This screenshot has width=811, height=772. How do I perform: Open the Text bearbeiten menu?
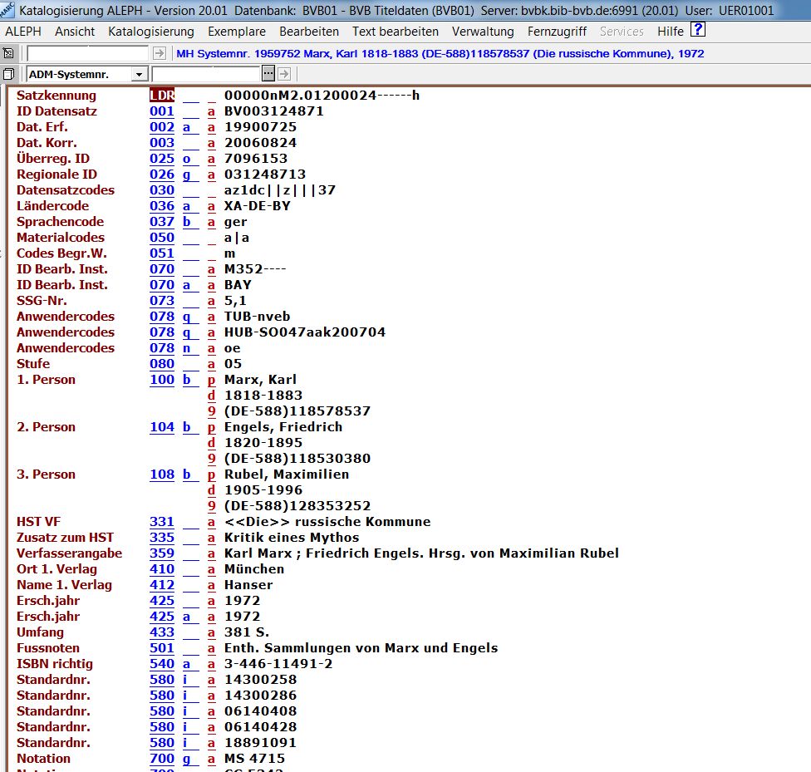tap(395, 32)
